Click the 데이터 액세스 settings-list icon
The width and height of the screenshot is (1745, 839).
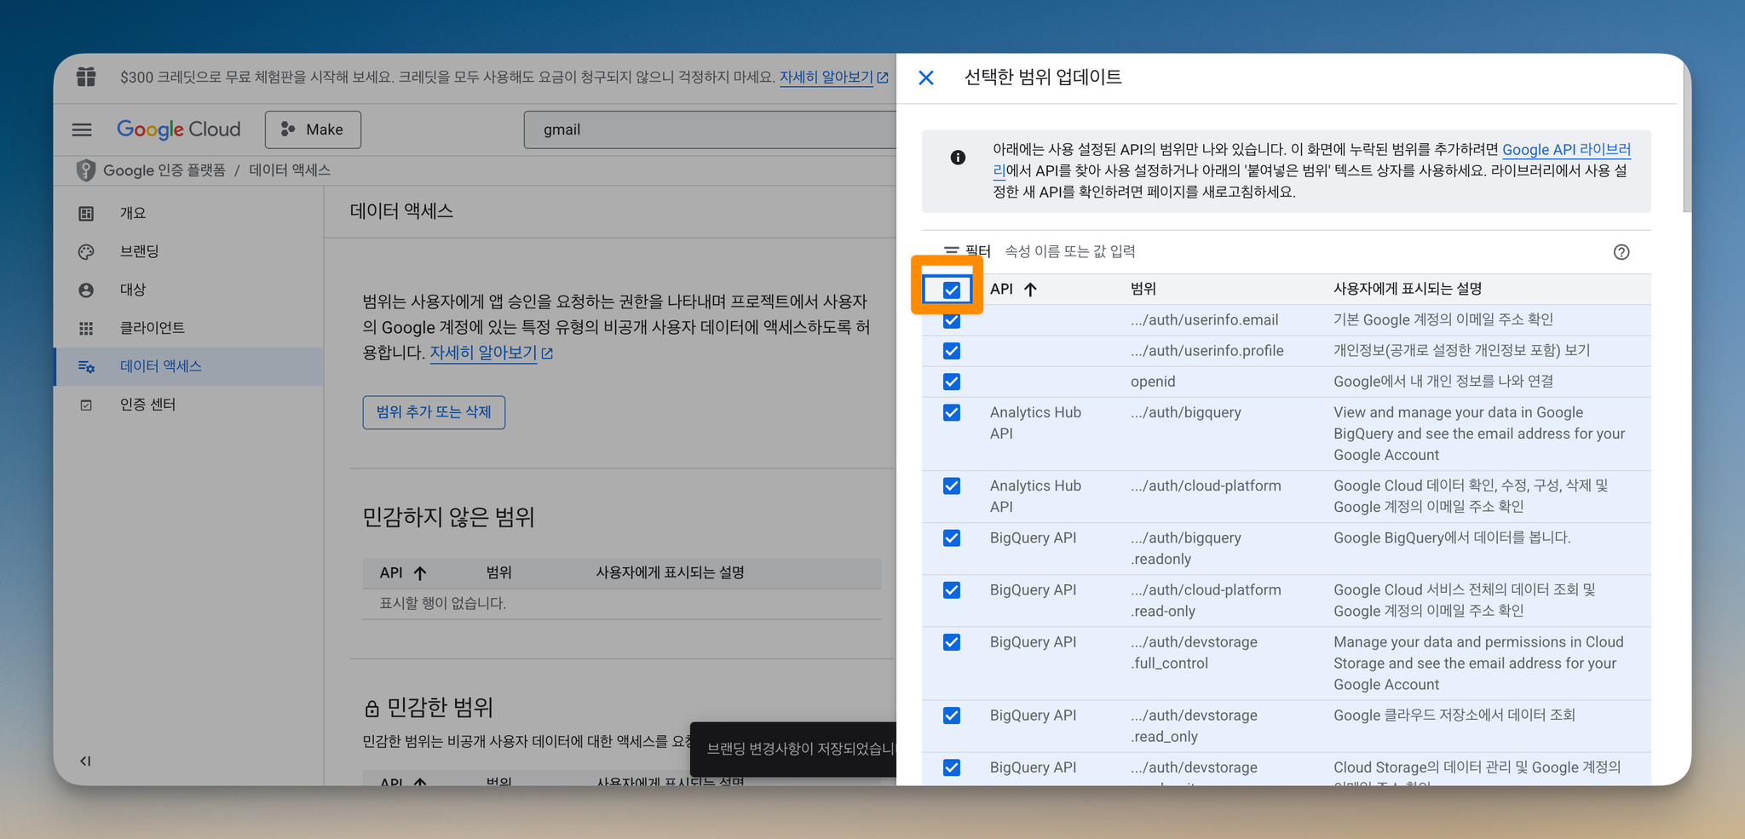tap(86, 366)
